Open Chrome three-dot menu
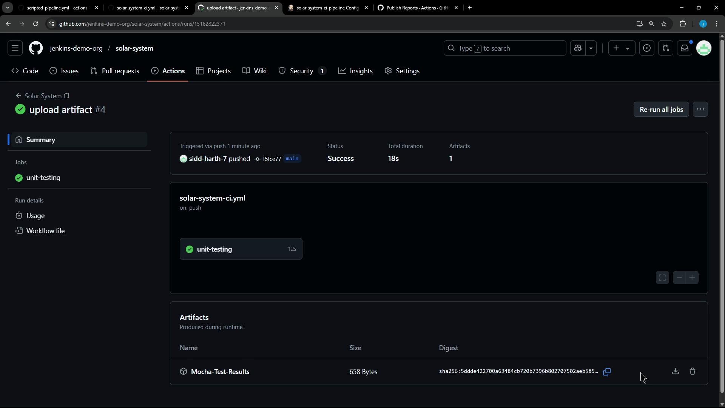The height and width of the screenshot is (408, 725). click(x=717, y=24)
